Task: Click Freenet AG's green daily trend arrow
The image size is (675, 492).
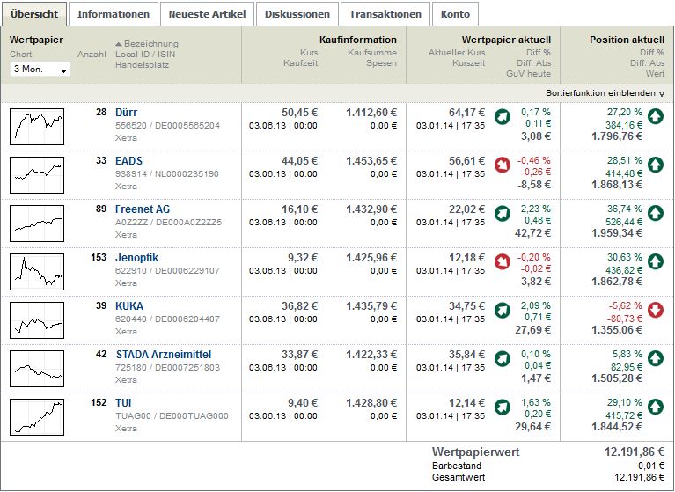Action: (502, 212)
